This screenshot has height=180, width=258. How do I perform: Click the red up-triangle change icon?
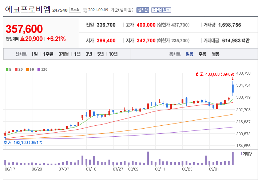click(x=22, y=39)
